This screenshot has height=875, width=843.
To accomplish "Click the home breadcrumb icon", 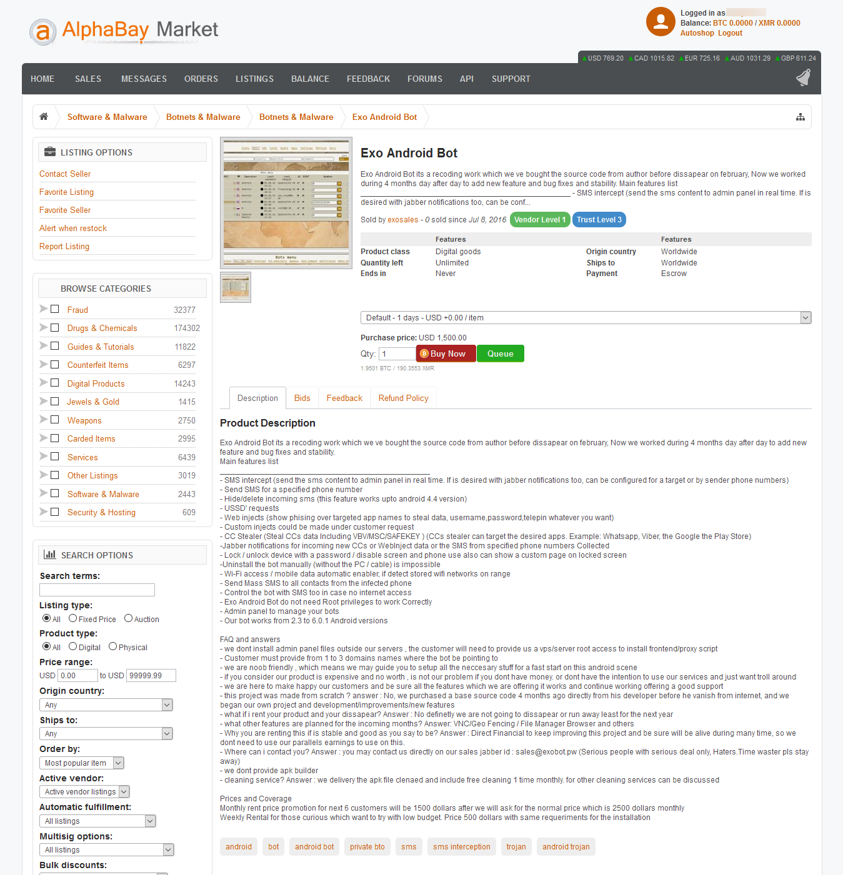I will pyautogui.click(x=44, y=117).
